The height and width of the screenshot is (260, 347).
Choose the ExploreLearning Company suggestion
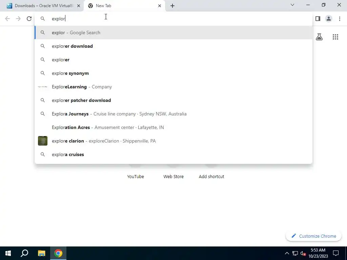173,87
